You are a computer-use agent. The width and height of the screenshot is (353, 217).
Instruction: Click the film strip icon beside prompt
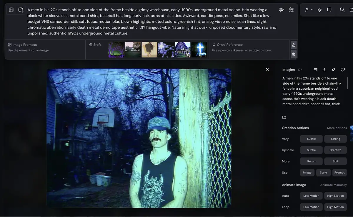pos(11,10)
